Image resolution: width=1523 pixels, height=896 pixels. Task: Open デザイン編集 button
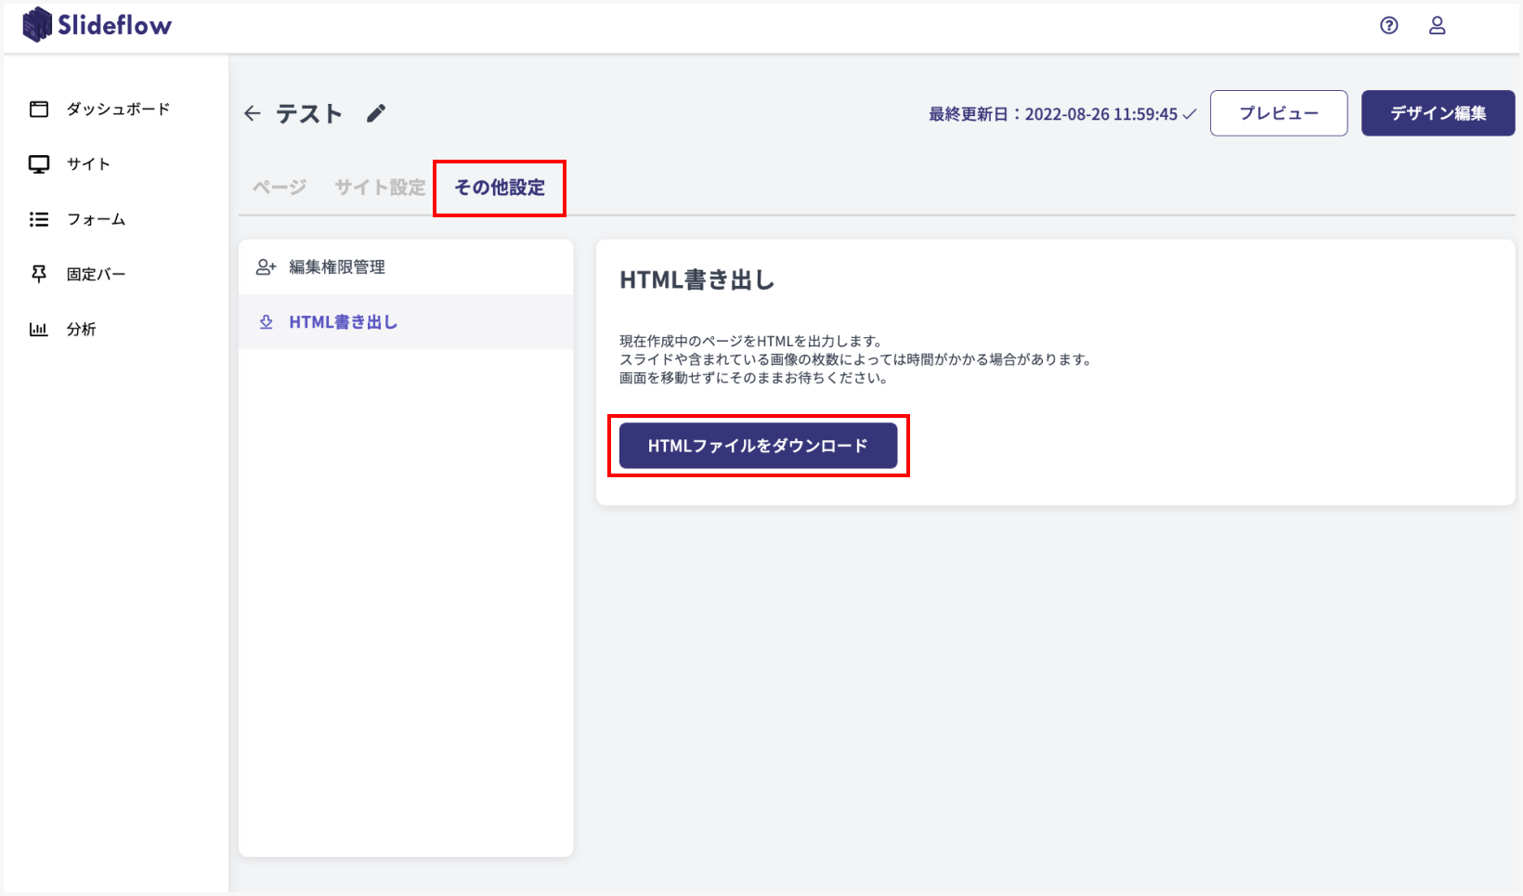1438,113
